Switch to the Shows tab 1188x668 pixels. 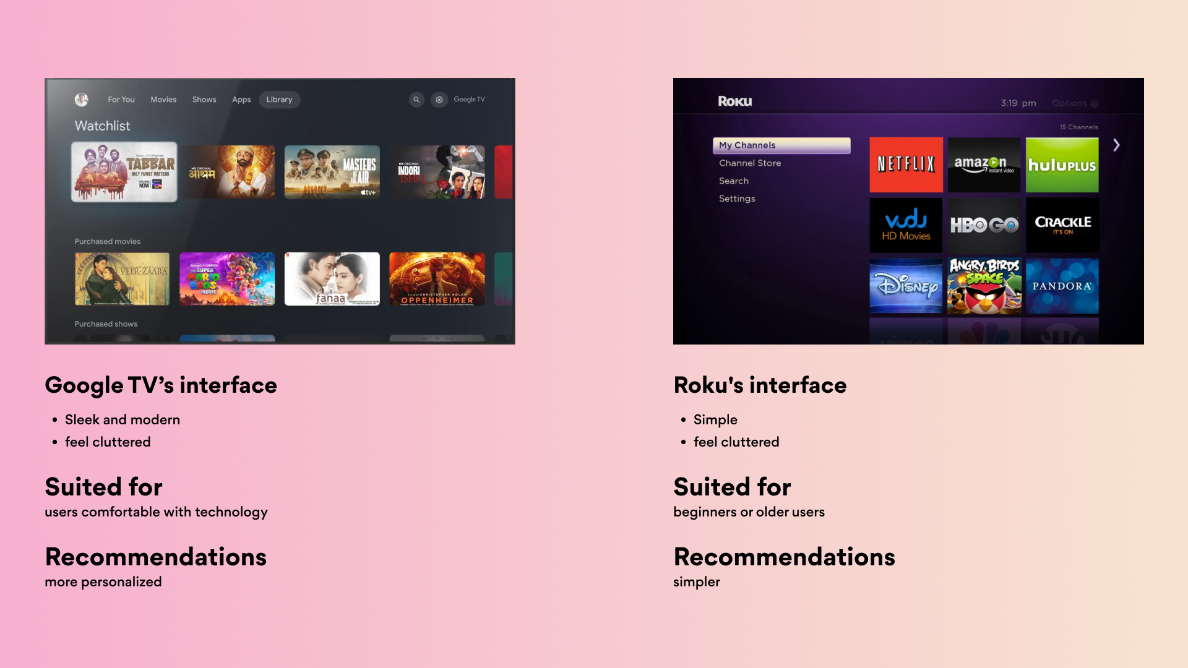(x=204, y=100)
